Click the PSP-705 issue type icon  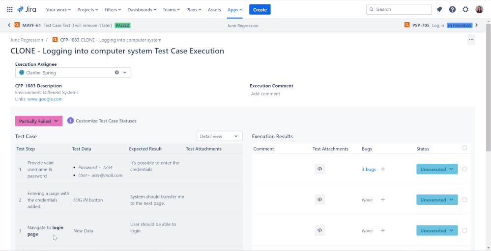[x=407, y=25]
